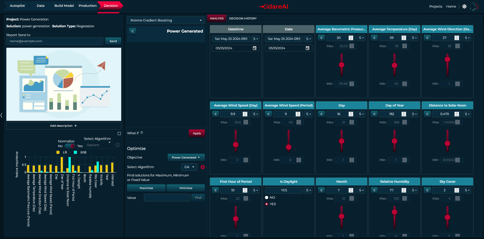The height and width of the screenshot is (239, 484).
Task: Open the Datetime calendar picker icon
Action: 255,48
